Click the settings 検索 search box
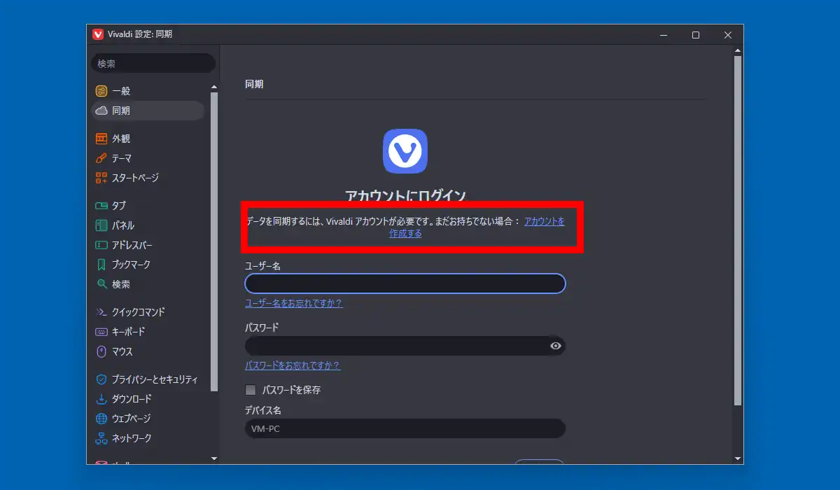The width and height of the screenshot is (840, 490). [153, 63]
